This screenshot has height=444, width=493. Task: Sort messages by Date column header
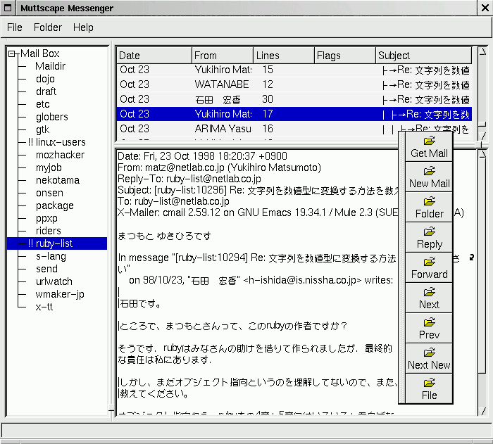tap(154, 56)
